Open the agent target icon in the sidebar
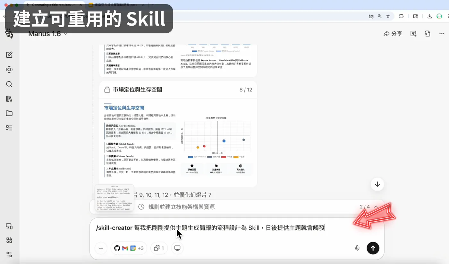 [x=9, y=70]
